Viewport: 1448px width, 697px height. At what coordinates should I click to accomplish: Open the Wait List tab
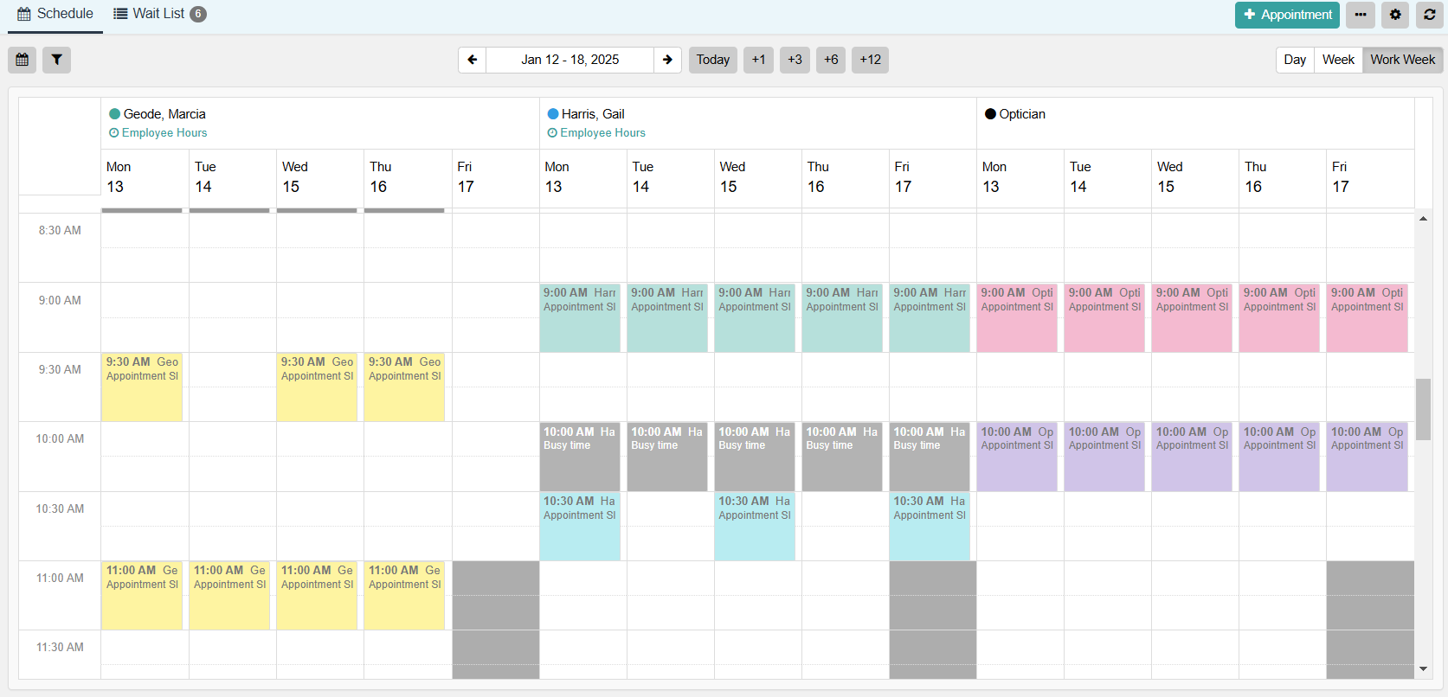pos(158,14)
